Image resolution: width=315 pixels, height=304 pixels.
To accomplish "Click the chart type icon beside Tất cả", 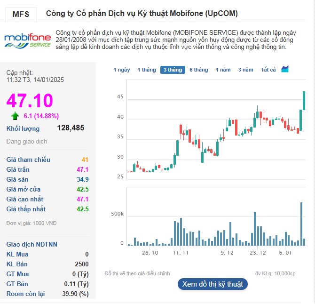I will tap(285, 69).
